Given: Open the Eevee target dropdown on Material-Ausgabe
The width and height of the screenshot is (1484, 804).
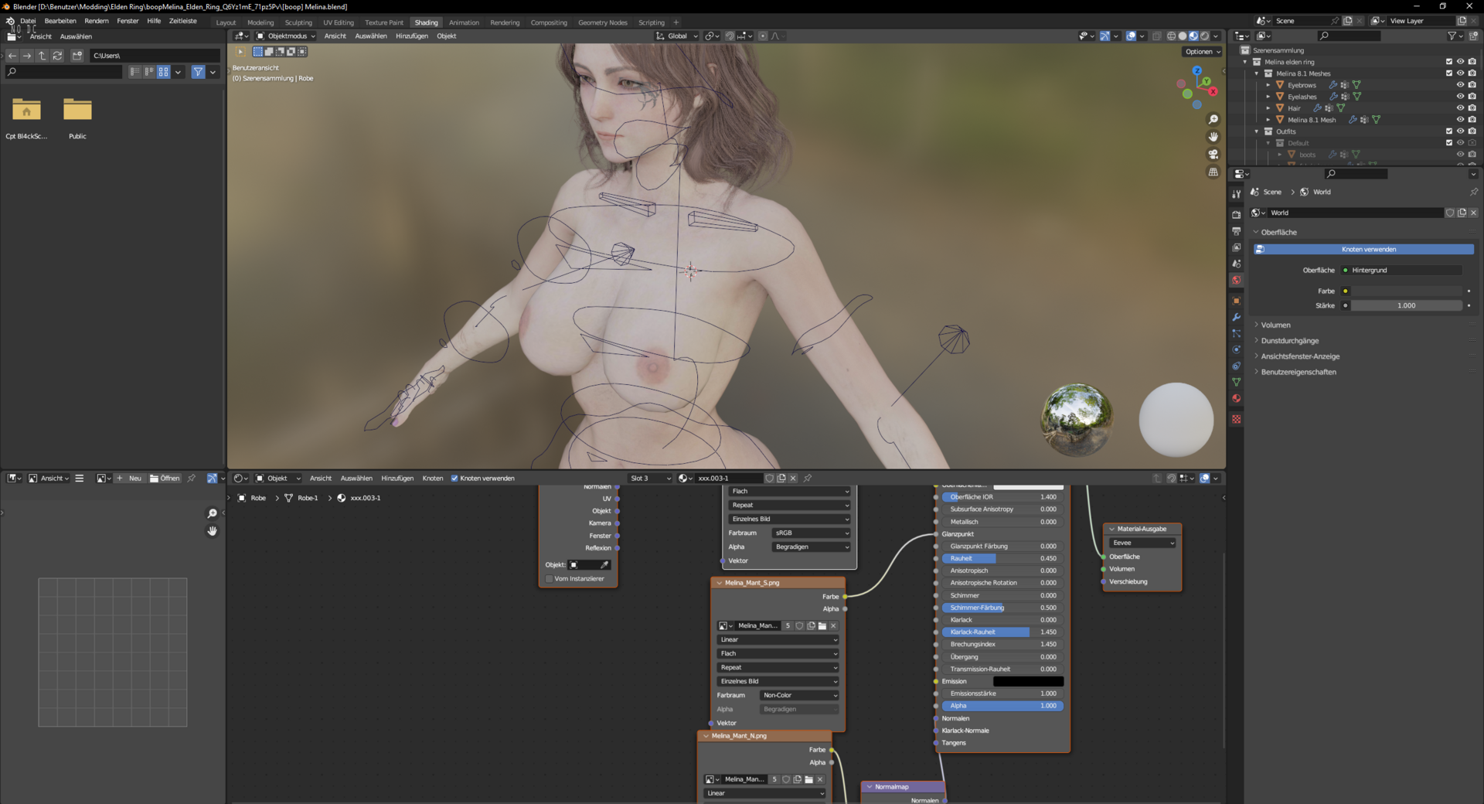Looking at the screenshot, I should (x=1142, y=543).
